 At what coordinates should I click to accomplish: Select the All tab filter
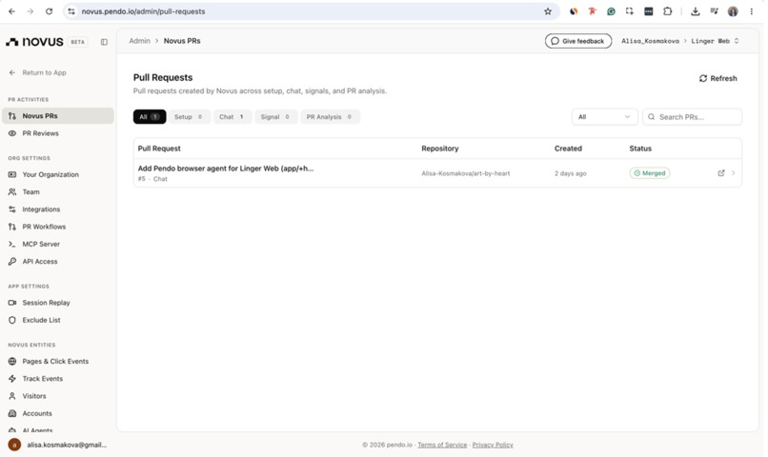click(150, 117)
